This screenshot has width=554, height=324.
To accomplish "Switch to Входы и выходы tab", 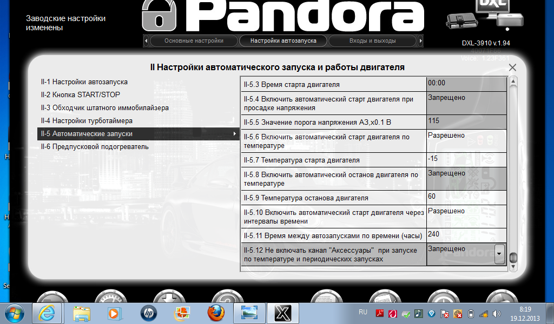I will tap(372, 41).
